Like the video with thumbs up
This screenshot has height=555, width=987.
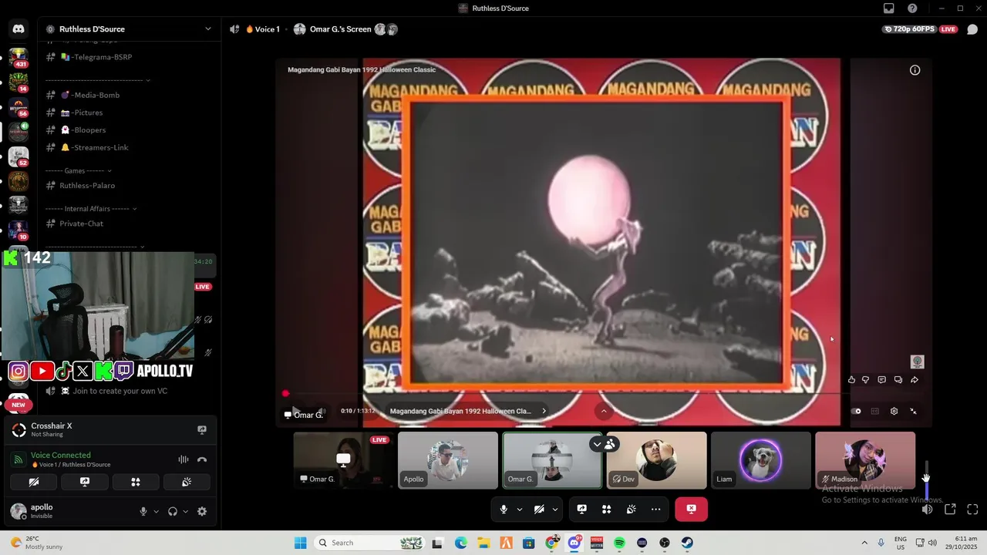coord(851,380)
